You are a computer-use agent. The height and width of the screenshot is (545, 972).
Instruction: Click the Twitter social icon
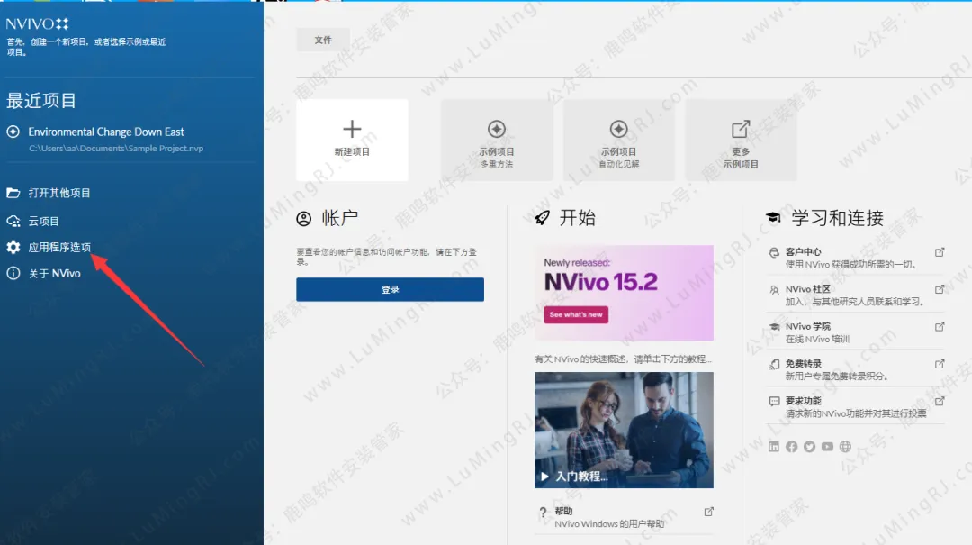(x=810, y=447)
